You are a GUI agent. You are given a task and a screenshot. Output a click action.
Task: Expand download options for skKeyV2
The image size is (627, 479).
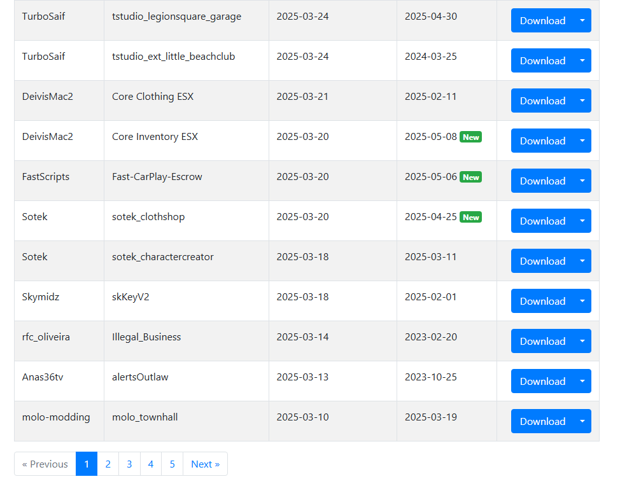coord(582,301)
